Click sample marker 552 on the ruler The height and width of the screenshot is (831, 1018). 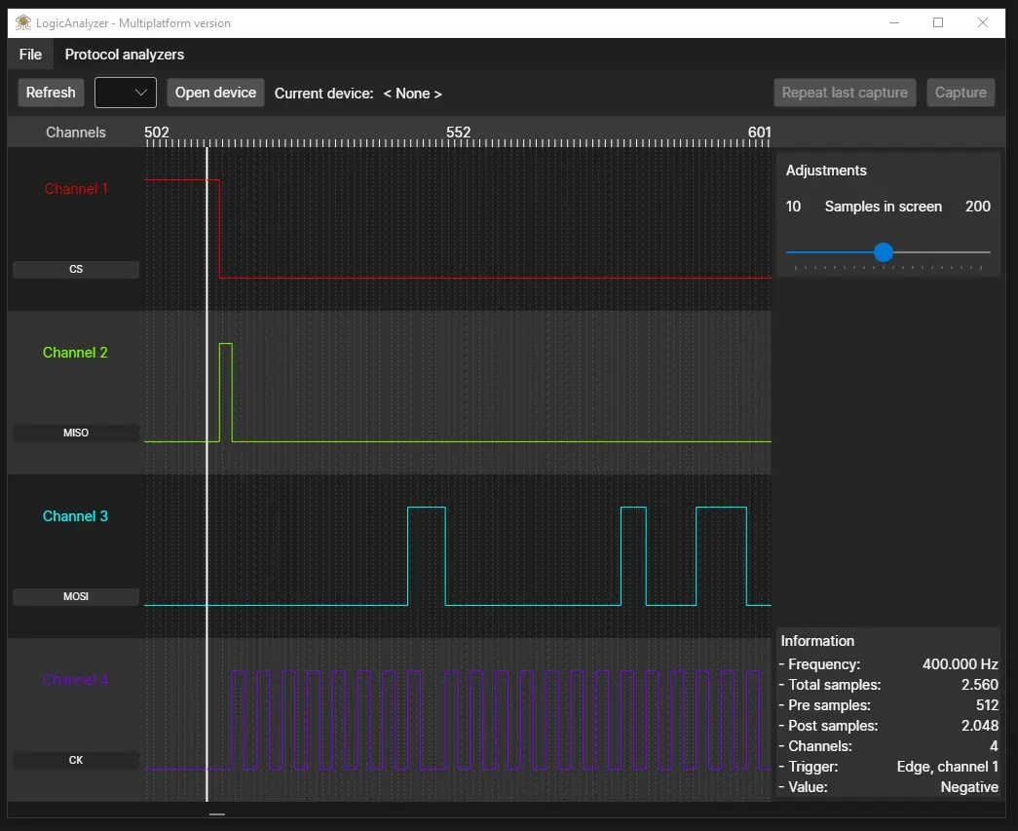[459, 132]
